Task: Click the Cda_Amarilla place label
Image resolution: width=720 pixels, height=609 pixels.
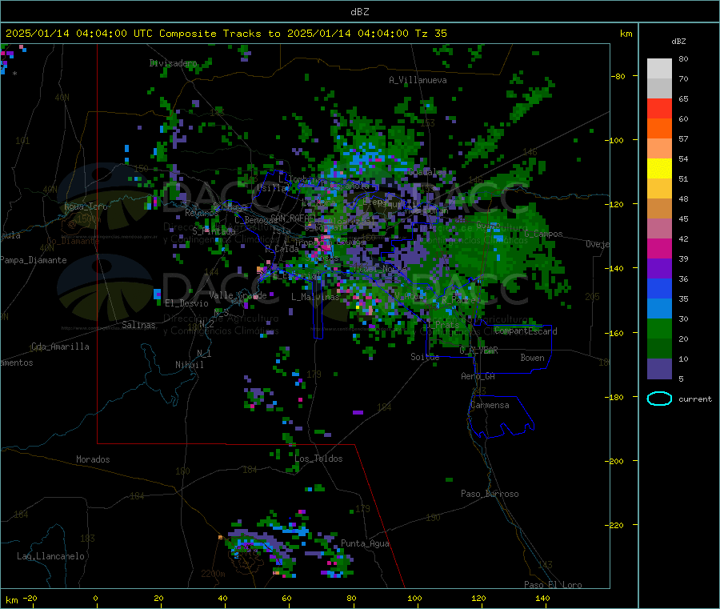Action: point(60,347)
